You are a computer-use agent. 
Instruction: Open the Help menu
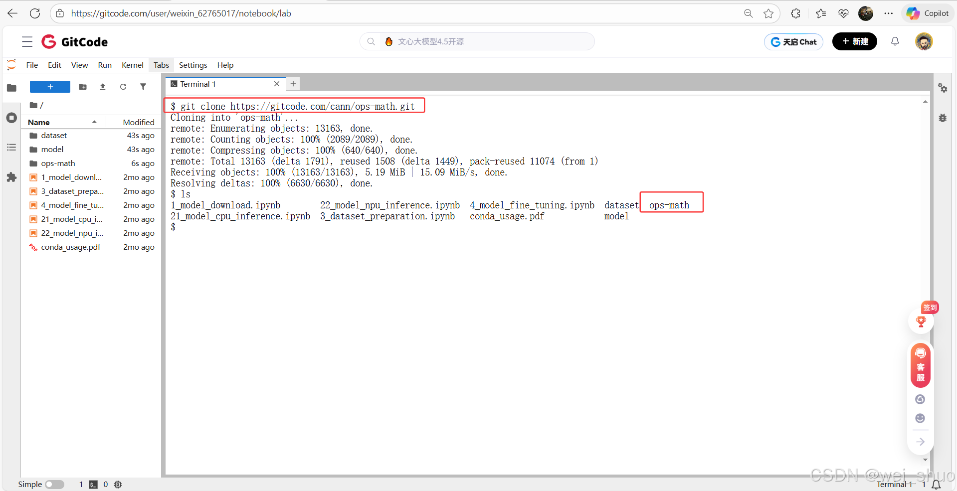tap(225, 65)
